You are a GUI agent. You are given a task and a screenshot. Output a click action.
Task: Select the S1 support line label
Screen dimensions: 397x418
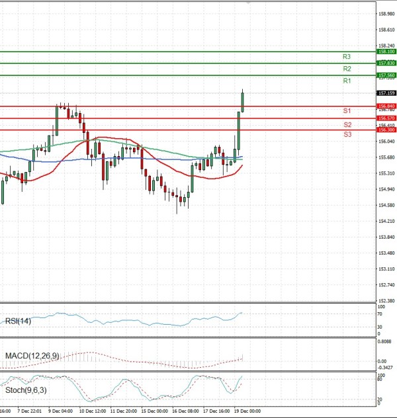[347, 110]
